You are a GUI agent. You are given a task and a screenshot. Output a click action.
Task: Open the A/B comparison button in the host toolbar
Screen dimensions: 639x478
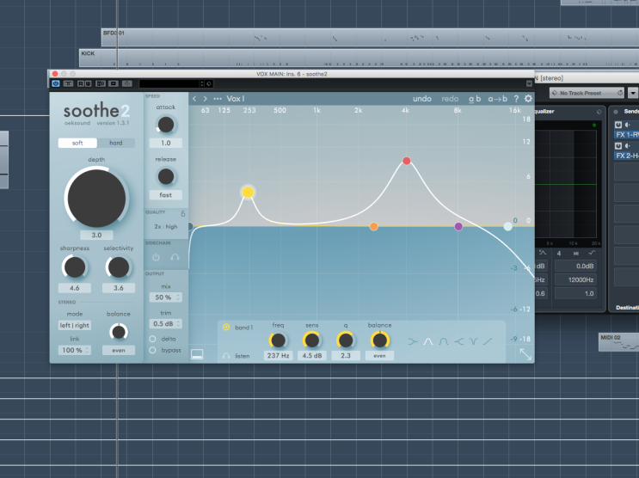[x=101, y=83]
